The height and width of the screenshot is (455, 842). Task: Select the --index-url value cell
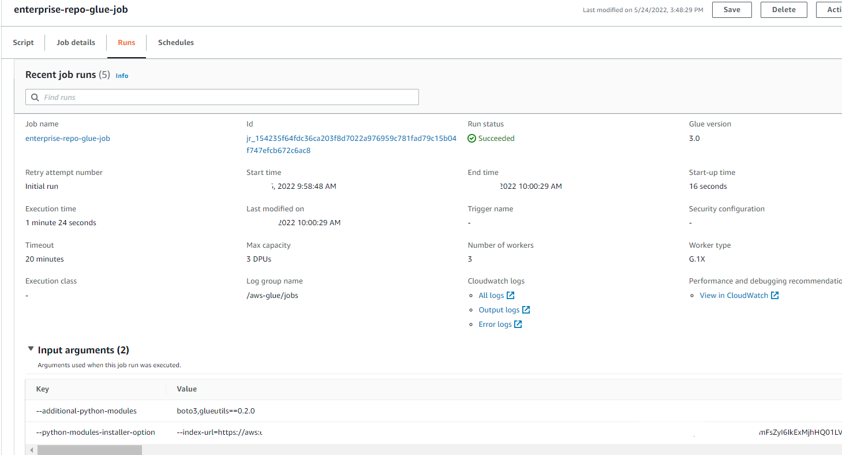click(x=219, y=432)
